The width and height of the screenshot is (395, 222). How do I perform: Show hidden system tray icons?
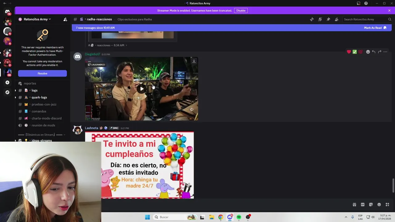[346, 217]
